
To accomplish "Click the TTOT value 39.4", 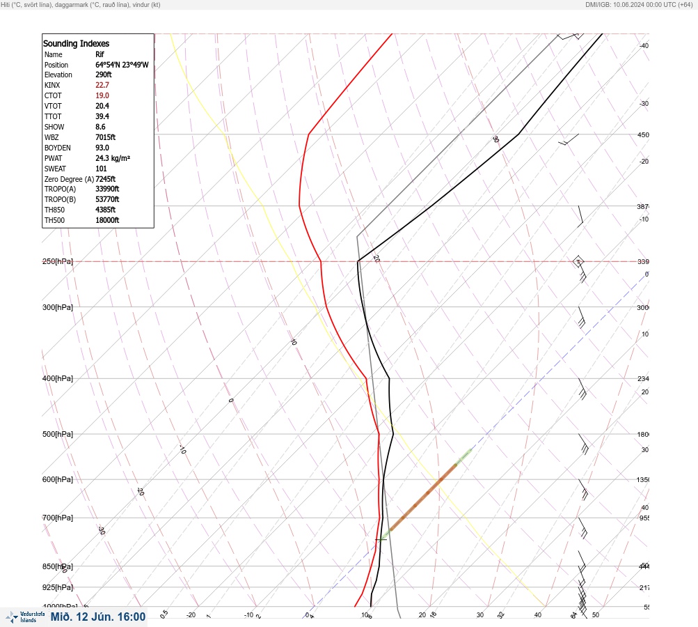I will click(102, 116).
